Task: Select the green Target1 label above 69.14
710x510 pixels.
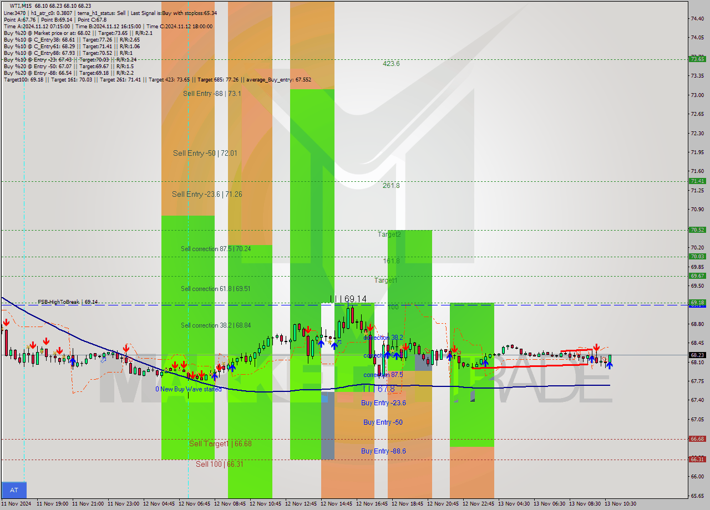Action: pos(386,280)
